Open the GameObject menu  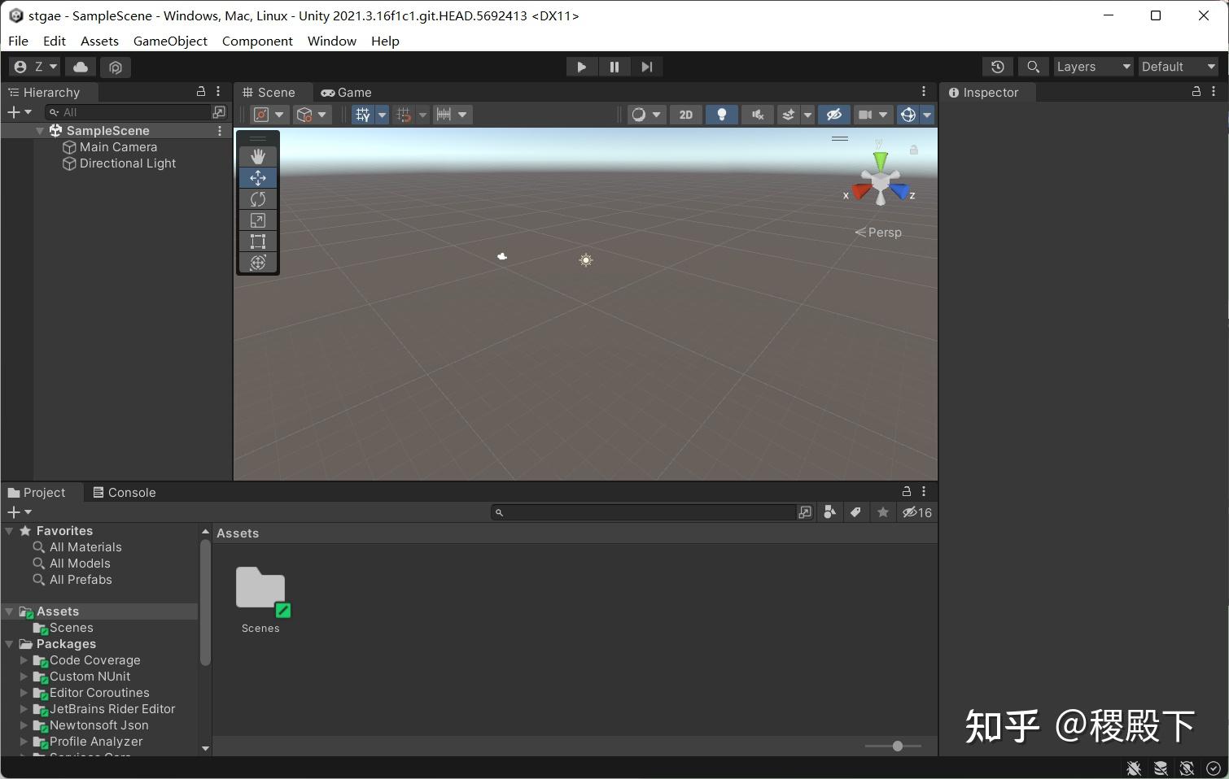pos(169,41)
